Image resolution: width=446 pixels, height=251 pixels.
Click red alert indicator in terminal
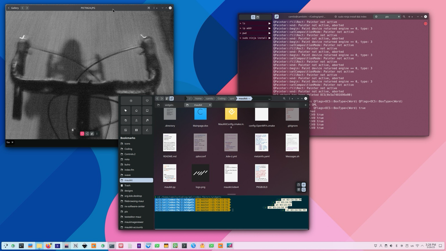[x=426, y=24]
